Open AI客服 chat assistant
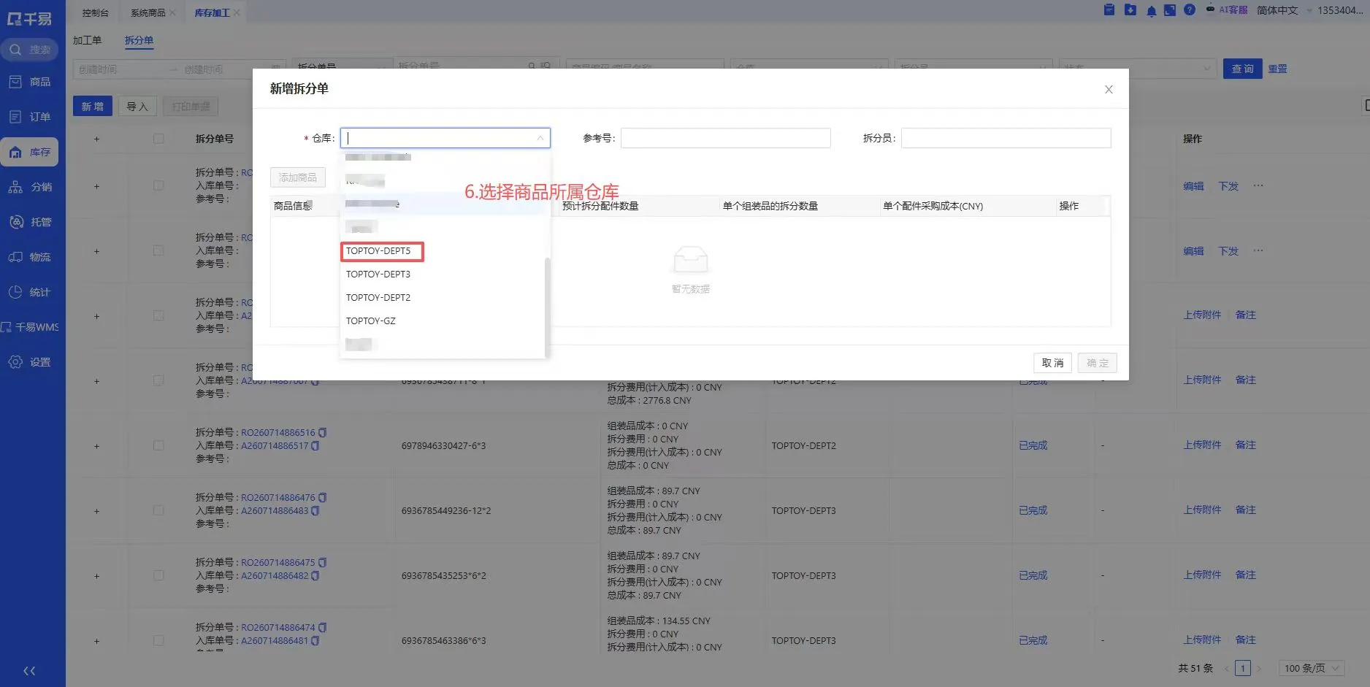The image size is (1370, 687). tap(1227, 10)
